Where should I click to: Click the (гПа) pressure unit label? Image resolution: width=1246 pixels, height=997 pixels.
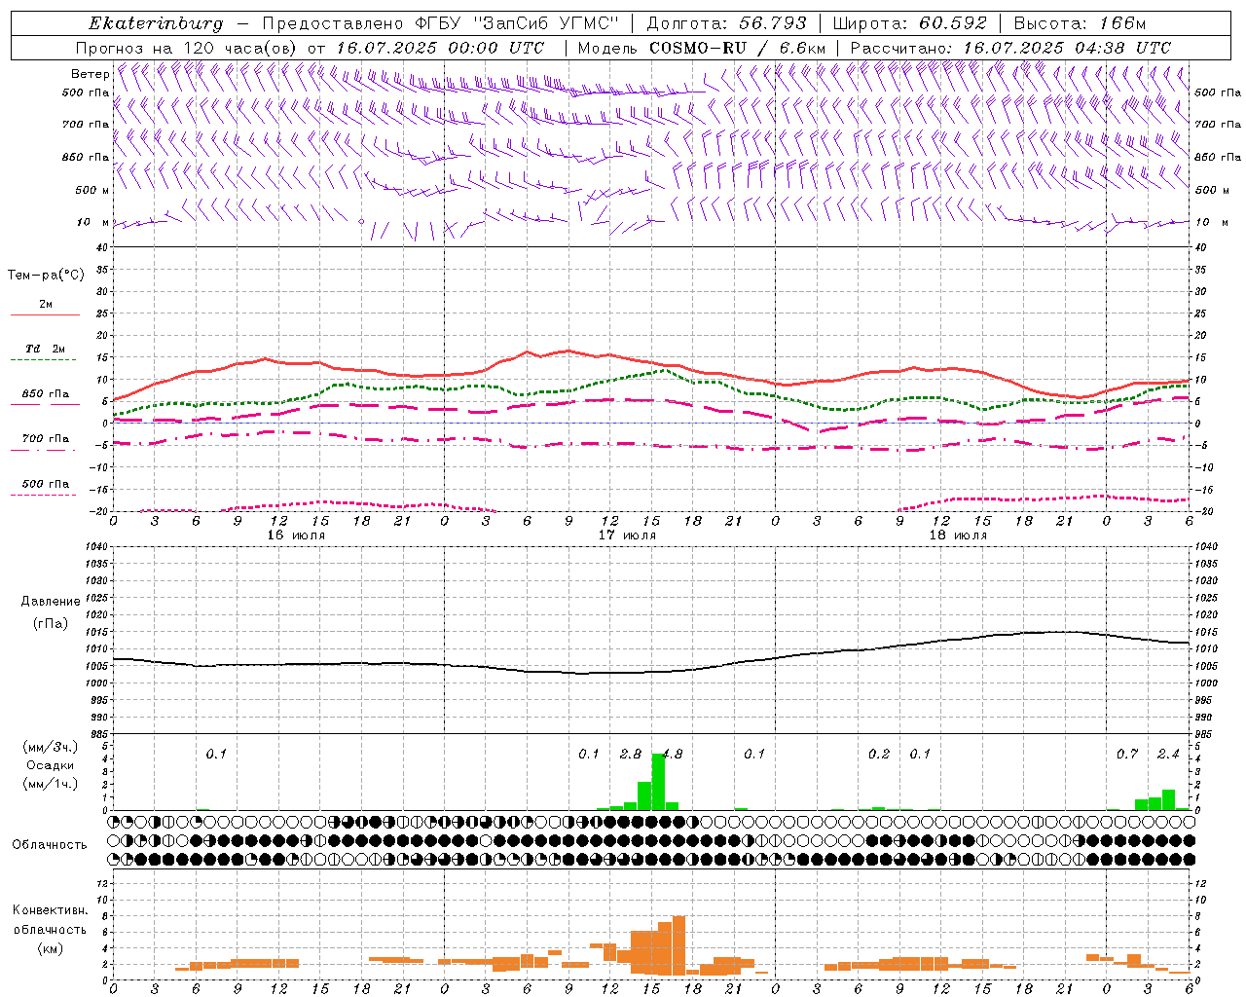tap(51, 624)
